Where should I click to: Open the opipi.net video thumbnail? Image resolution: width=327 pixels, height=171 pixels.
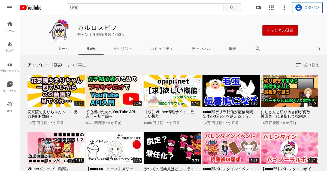pos(173,91)
